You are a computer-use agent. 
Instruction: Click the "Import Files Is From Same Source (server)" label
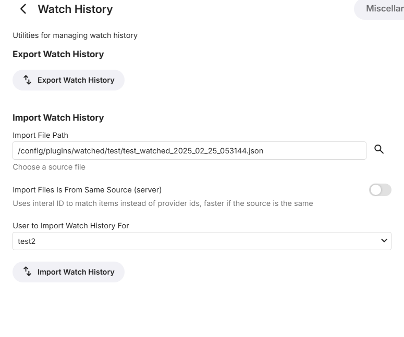(87, 190)
